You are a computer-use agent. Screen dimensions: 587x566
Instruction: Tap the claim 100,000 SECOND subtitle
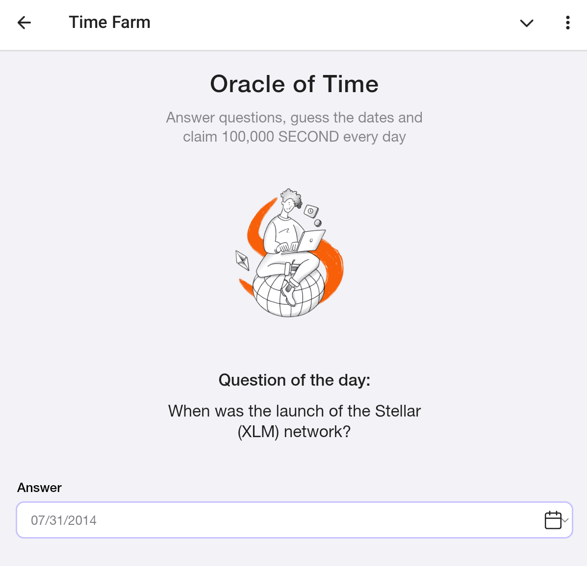(x=294, y=127)
